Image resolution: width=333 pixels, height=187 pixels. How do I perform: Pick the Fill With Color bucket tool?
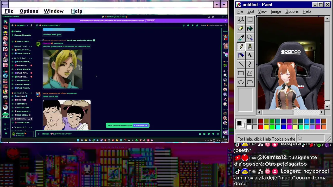(x=250, y=29)
